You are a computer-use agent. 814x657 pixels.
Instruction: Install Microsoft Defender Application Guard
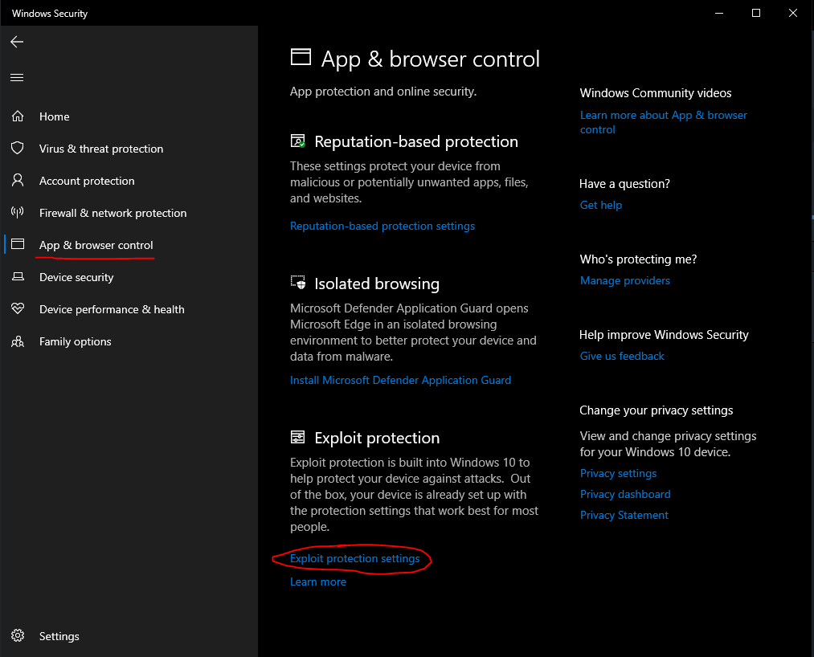click(400, 380)
